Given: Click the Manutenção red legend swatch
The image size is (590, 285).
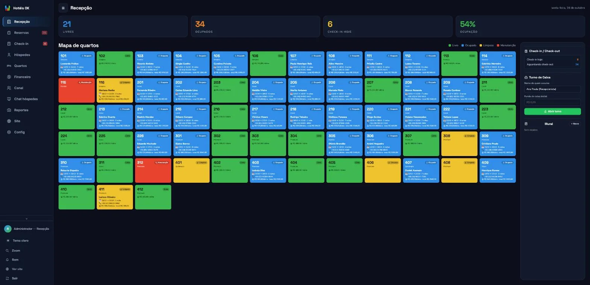Looking at the screenshot, I should pyautogui.click(x=498, y=45).
